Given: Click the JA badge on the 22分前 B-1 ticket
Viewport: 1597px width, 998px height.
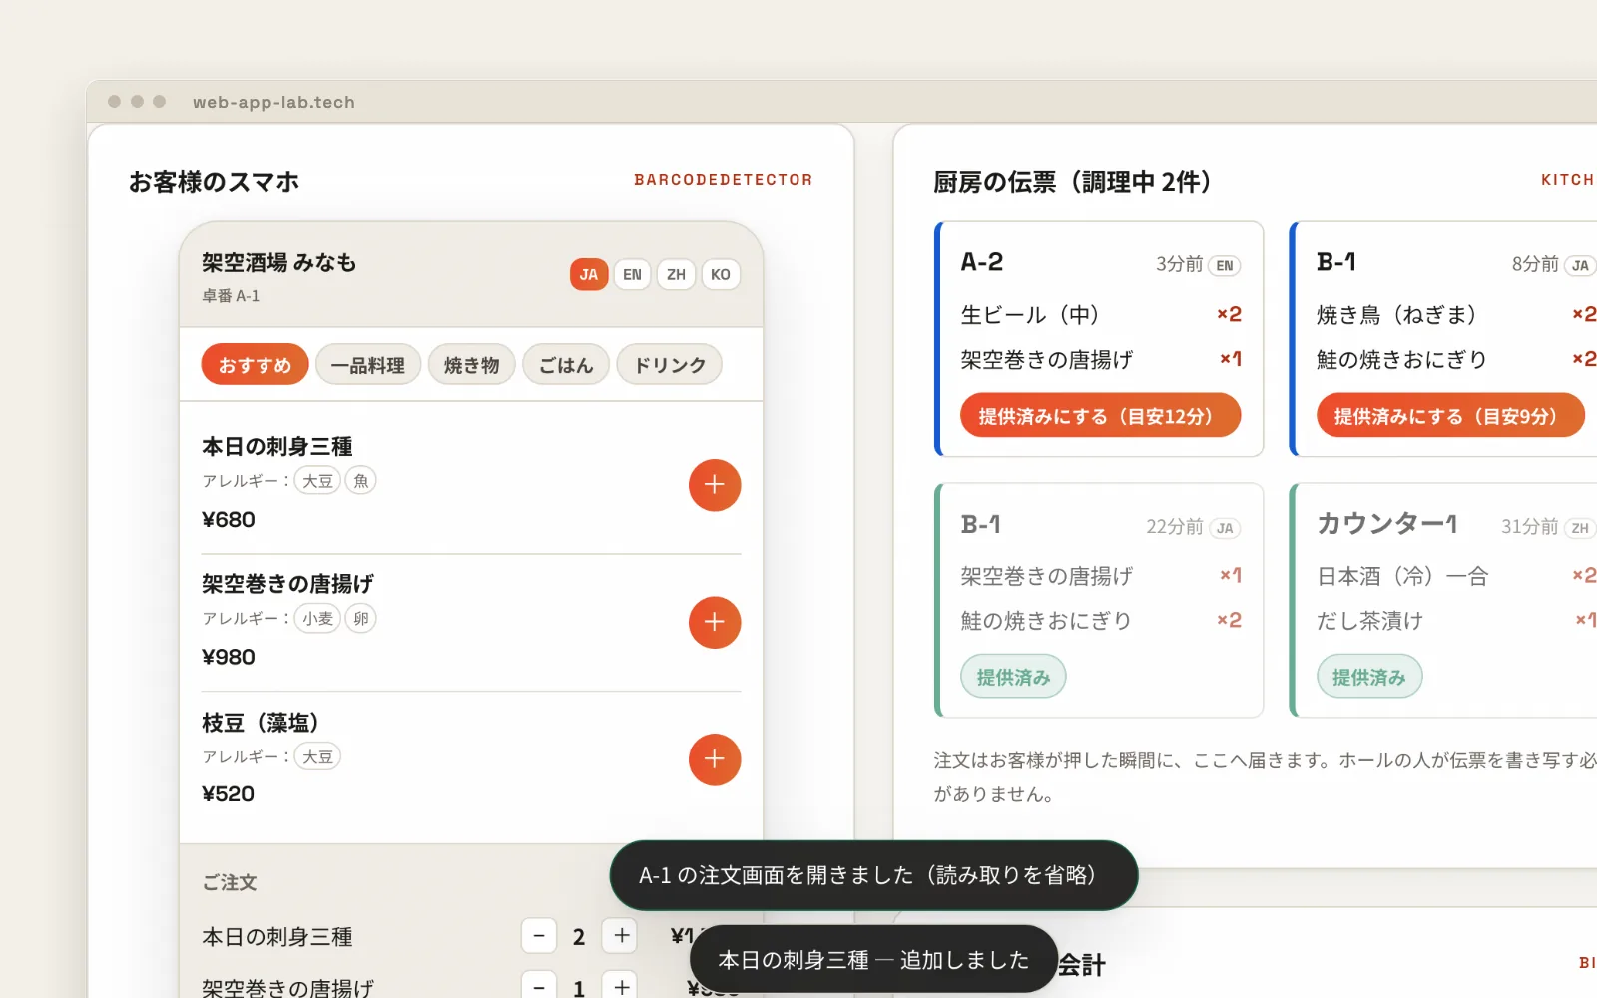Looking at the screenshot, I should tap(1225, 529).
